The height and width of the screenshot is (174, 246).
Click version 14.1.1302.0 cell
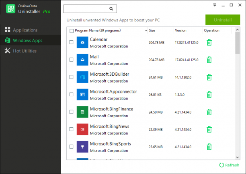(183, 77)
